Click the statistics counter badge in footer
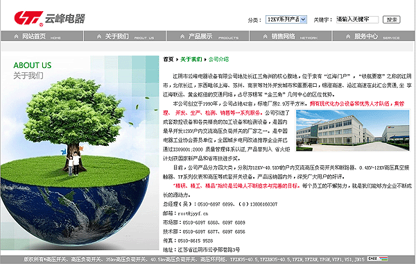 (x=378, y=258)
